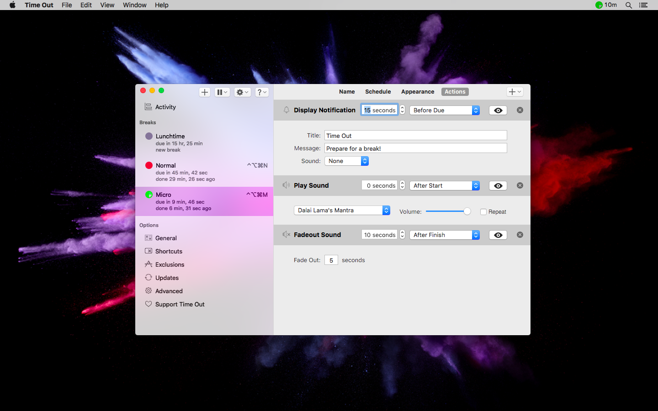Screen dimensions: 658x411
Task: Open Notification Center menu bar icon
Action: click(x=643, y=5)
